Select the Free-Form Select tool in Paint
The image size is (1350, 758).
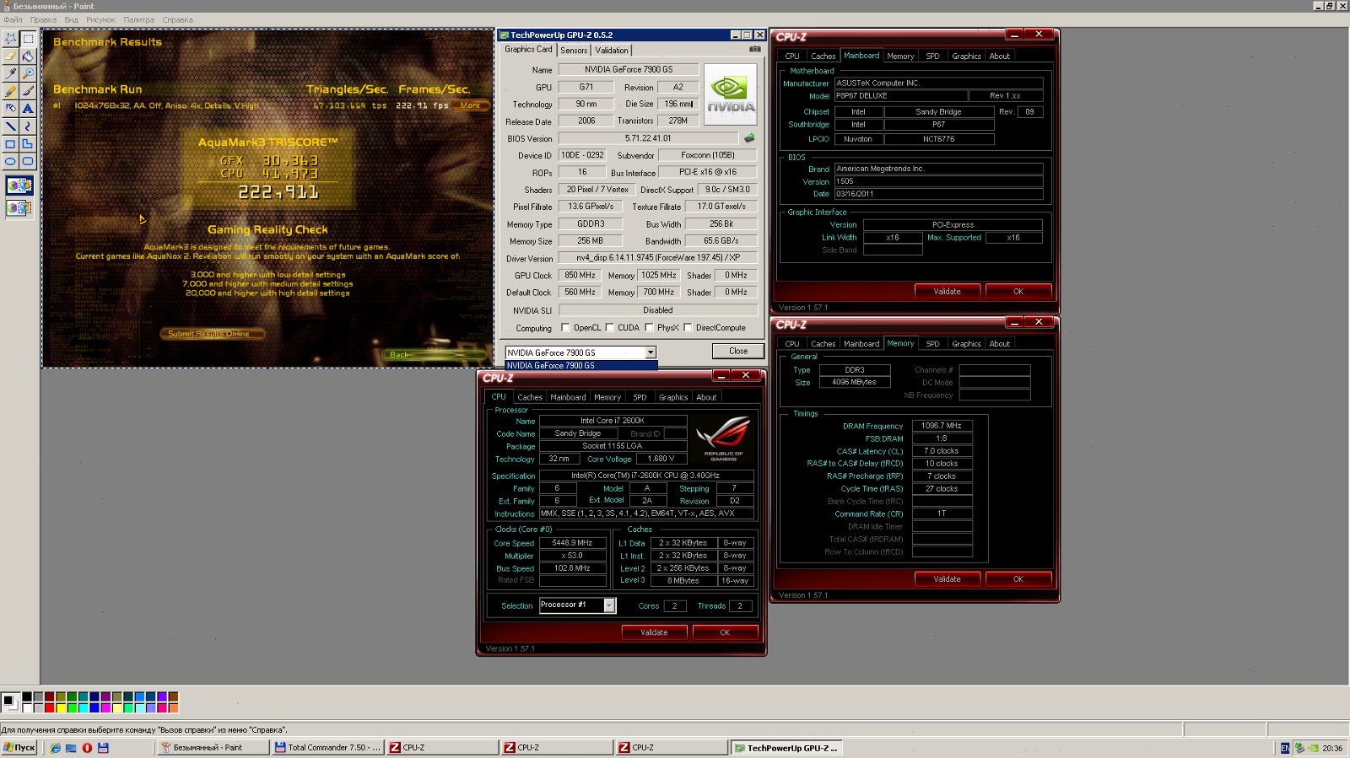pos(10,39)
